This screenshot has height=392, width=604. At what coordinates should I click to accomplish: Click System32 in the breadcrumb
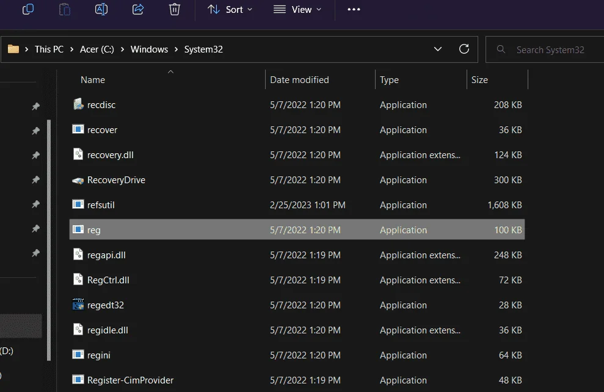pos(203,49)
